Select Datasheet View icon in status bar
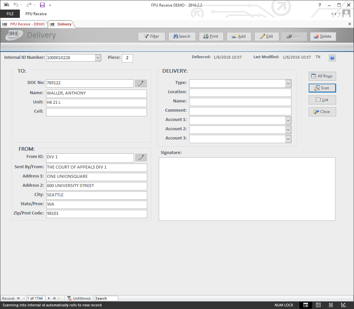The height and width of the screenshot is (309, 354). click(318, 305)
